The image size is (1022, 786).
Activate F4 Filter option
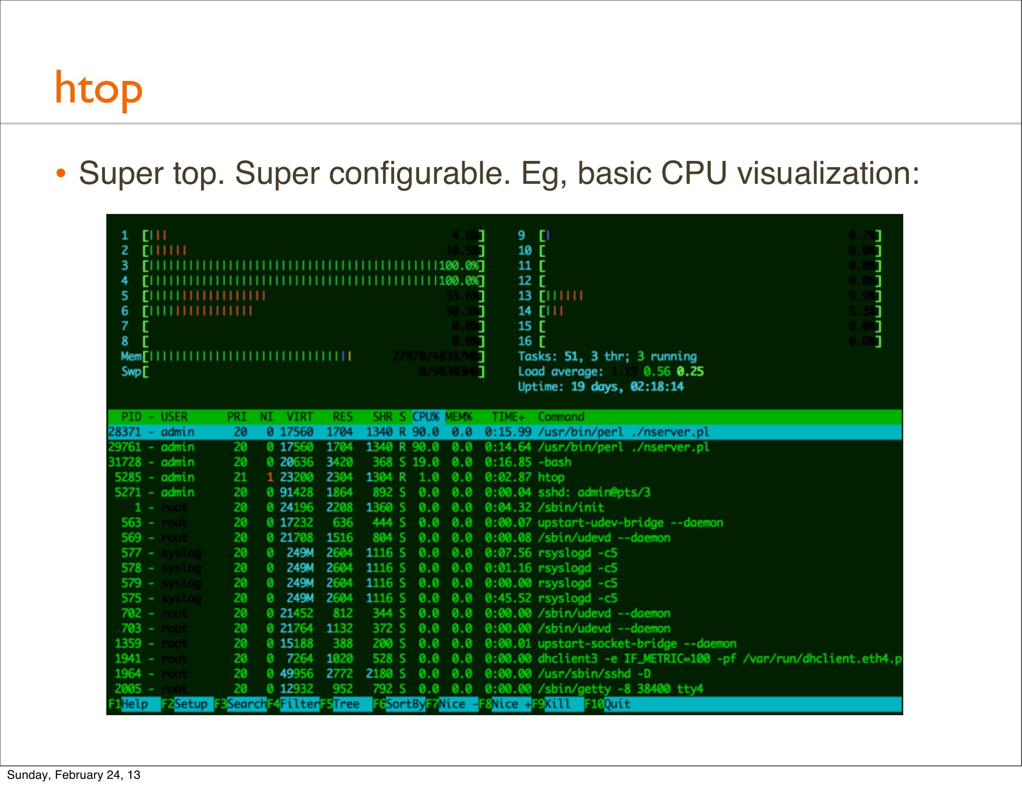tap(299, 704)
